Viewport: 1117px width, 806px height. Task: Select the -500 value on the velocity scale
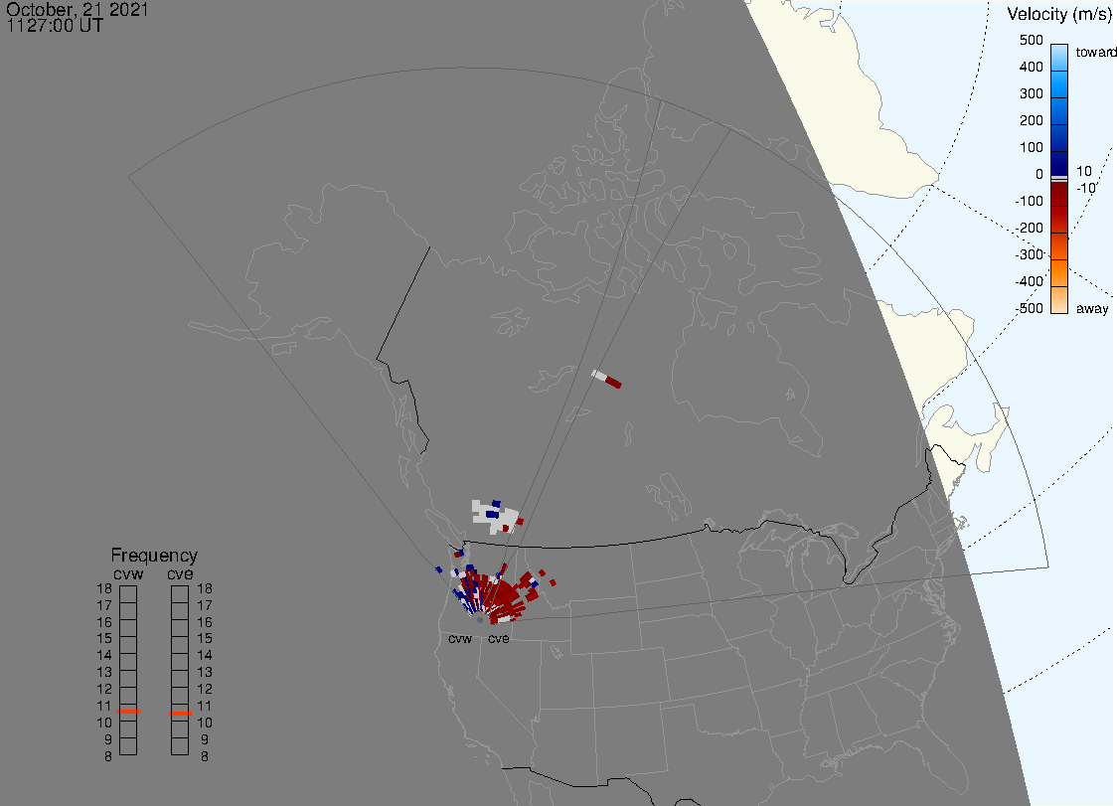(1029, 308)
